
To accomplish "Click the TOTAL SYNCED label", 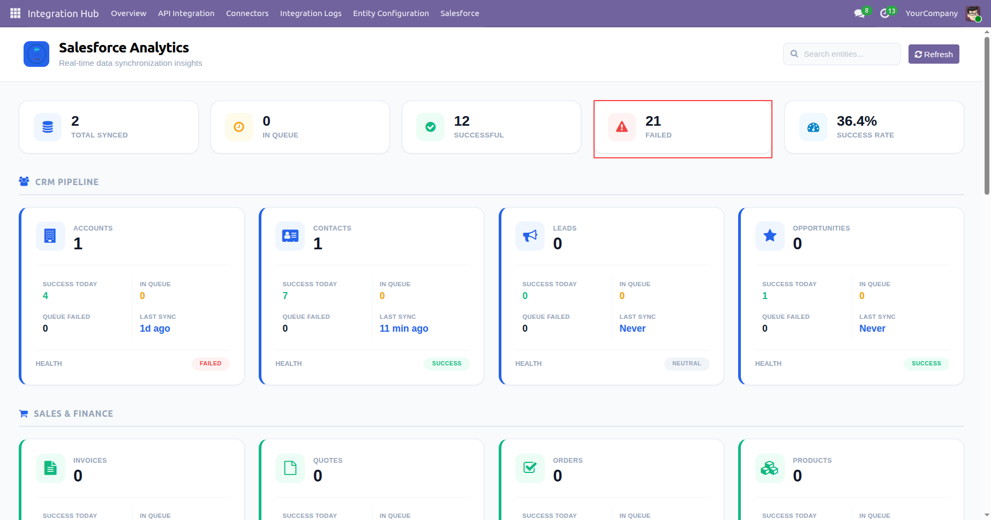I will pyautogui.click(x=100, y=135).
